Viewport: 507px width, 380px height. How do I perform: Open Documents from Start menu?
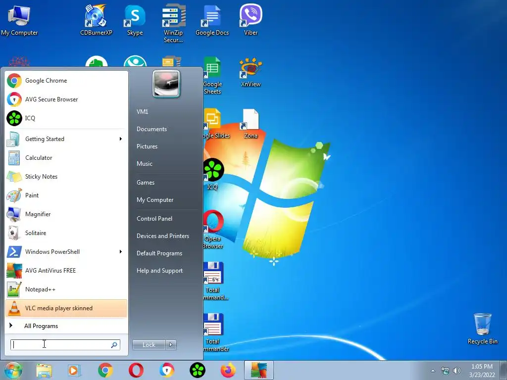[x=152, y=129]
